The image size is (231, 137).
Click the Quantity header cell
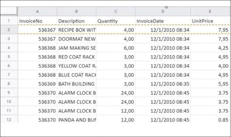pos(115,21)
